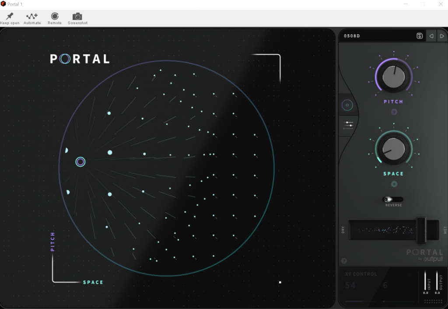Click the Dry/Wet mix slider handle

[421, 230]
